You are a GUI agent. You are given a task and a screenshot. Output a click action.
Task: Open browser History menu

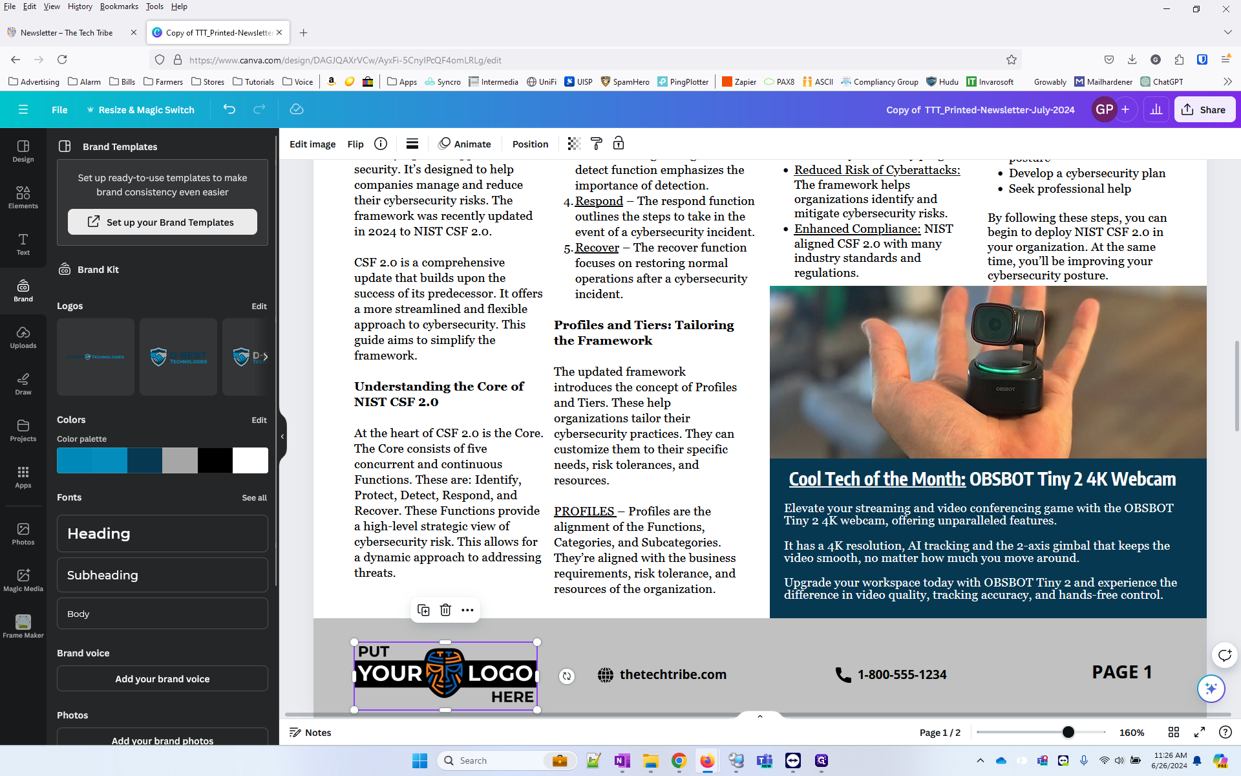pyautogui.click(x=80, y=6)
